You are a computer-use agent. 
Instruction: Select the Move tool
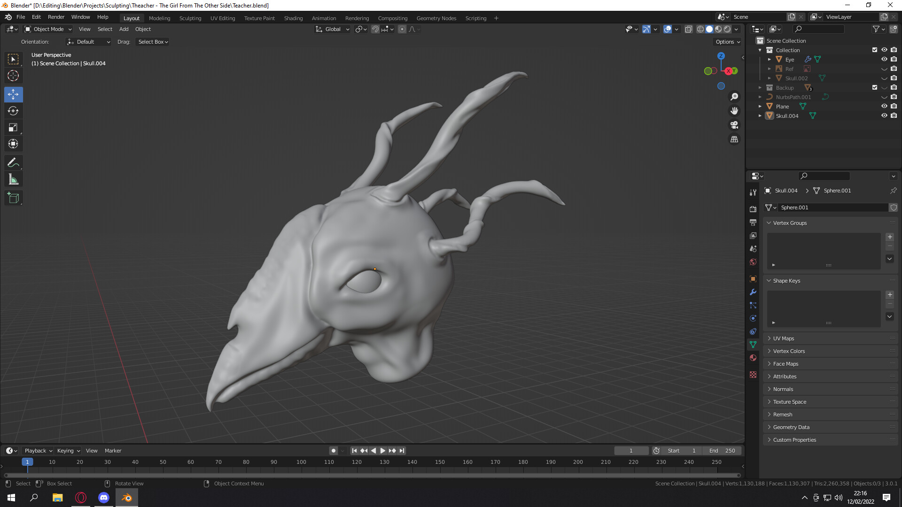click(x=13, y=94)
